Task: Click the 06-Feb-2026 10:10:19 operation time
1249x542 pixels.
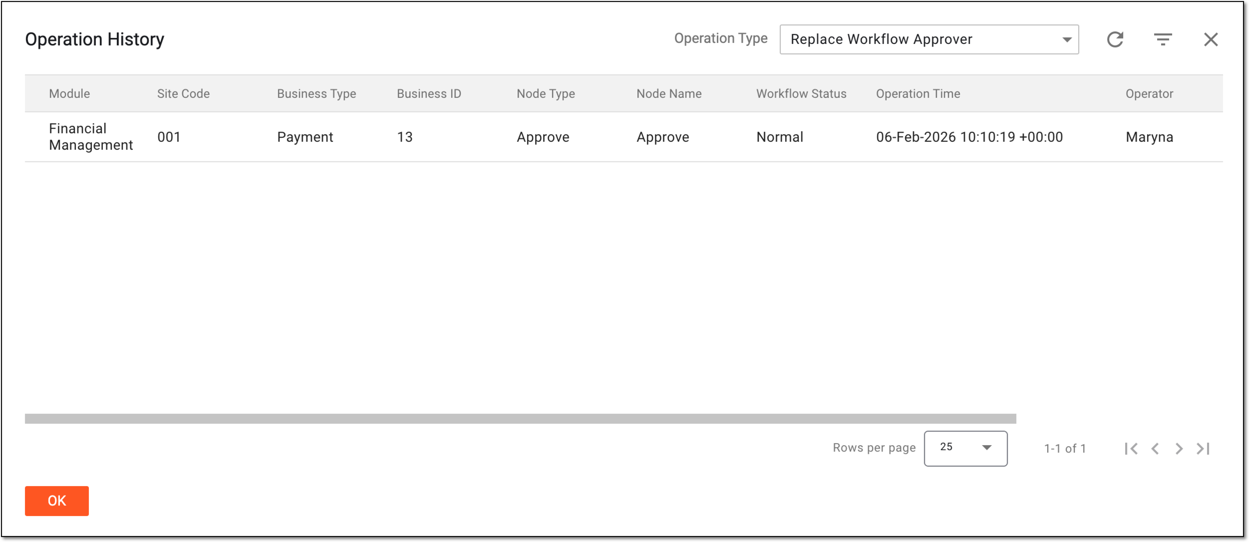Action: coord(970,137)
